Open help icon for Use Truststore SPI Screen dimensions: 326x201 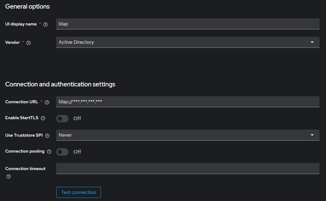(x=47, y=136)
